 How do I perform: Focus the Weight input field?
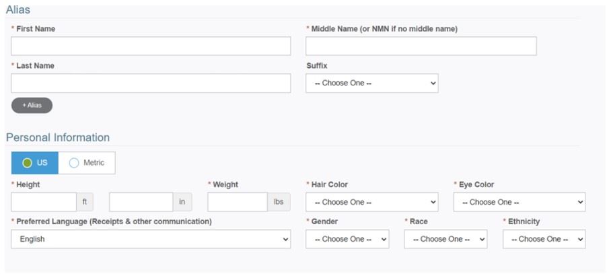coord(238,202)
